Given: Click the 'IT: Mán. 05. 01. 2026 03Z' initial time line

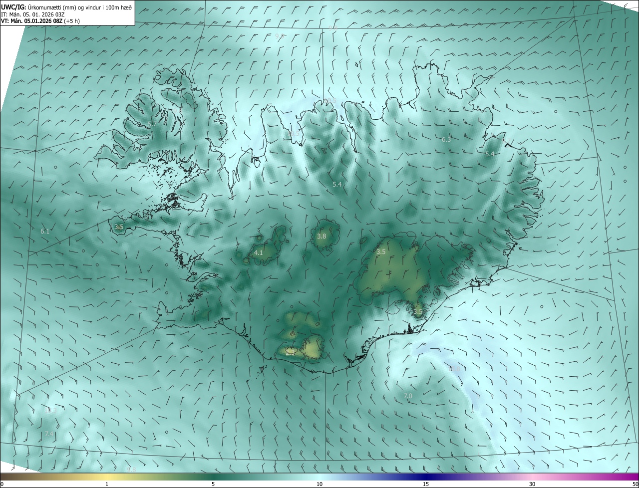Looking at the screenshot, I should [33, 14].
